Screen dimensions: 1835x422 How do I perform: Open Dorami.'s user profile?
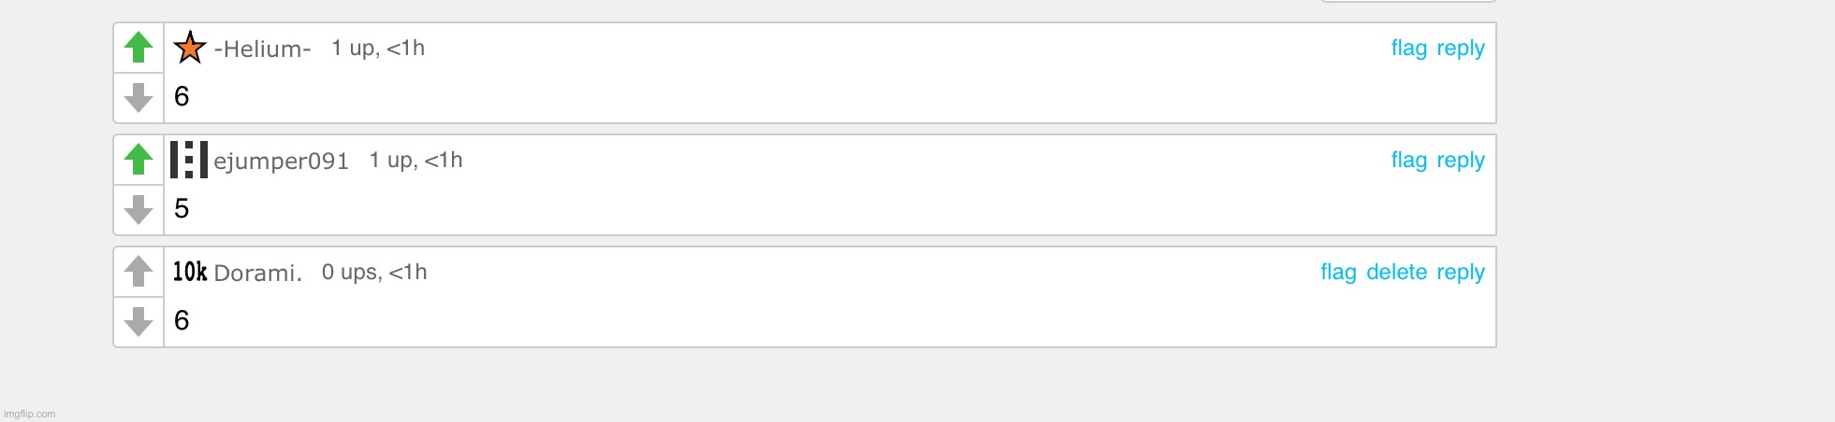click(257, 273)
